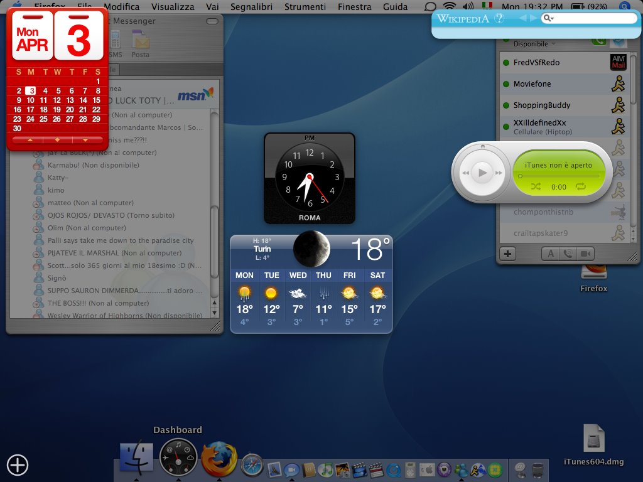Click the Dashboard icon in the Dock

178,457
